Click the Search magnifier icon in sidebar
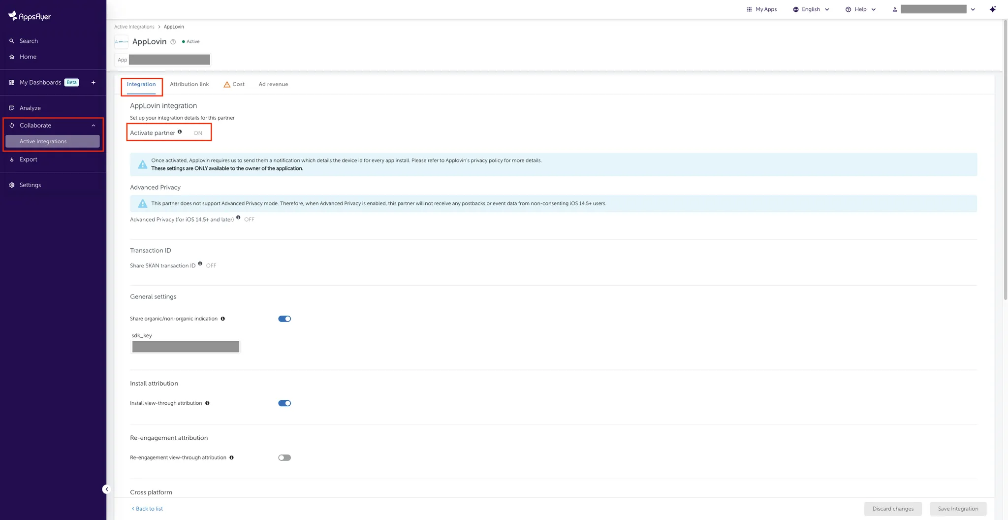The image size is (1008, 520). click(12, 41)
